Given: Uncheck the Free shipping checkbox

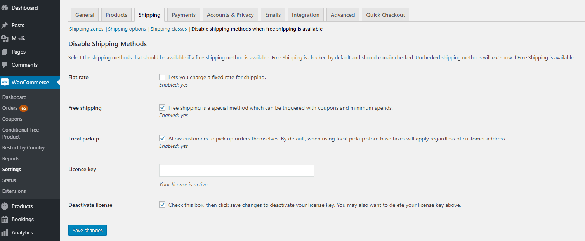Looking at the screenshot, I should pyautogui.click(x=162, y=108).
